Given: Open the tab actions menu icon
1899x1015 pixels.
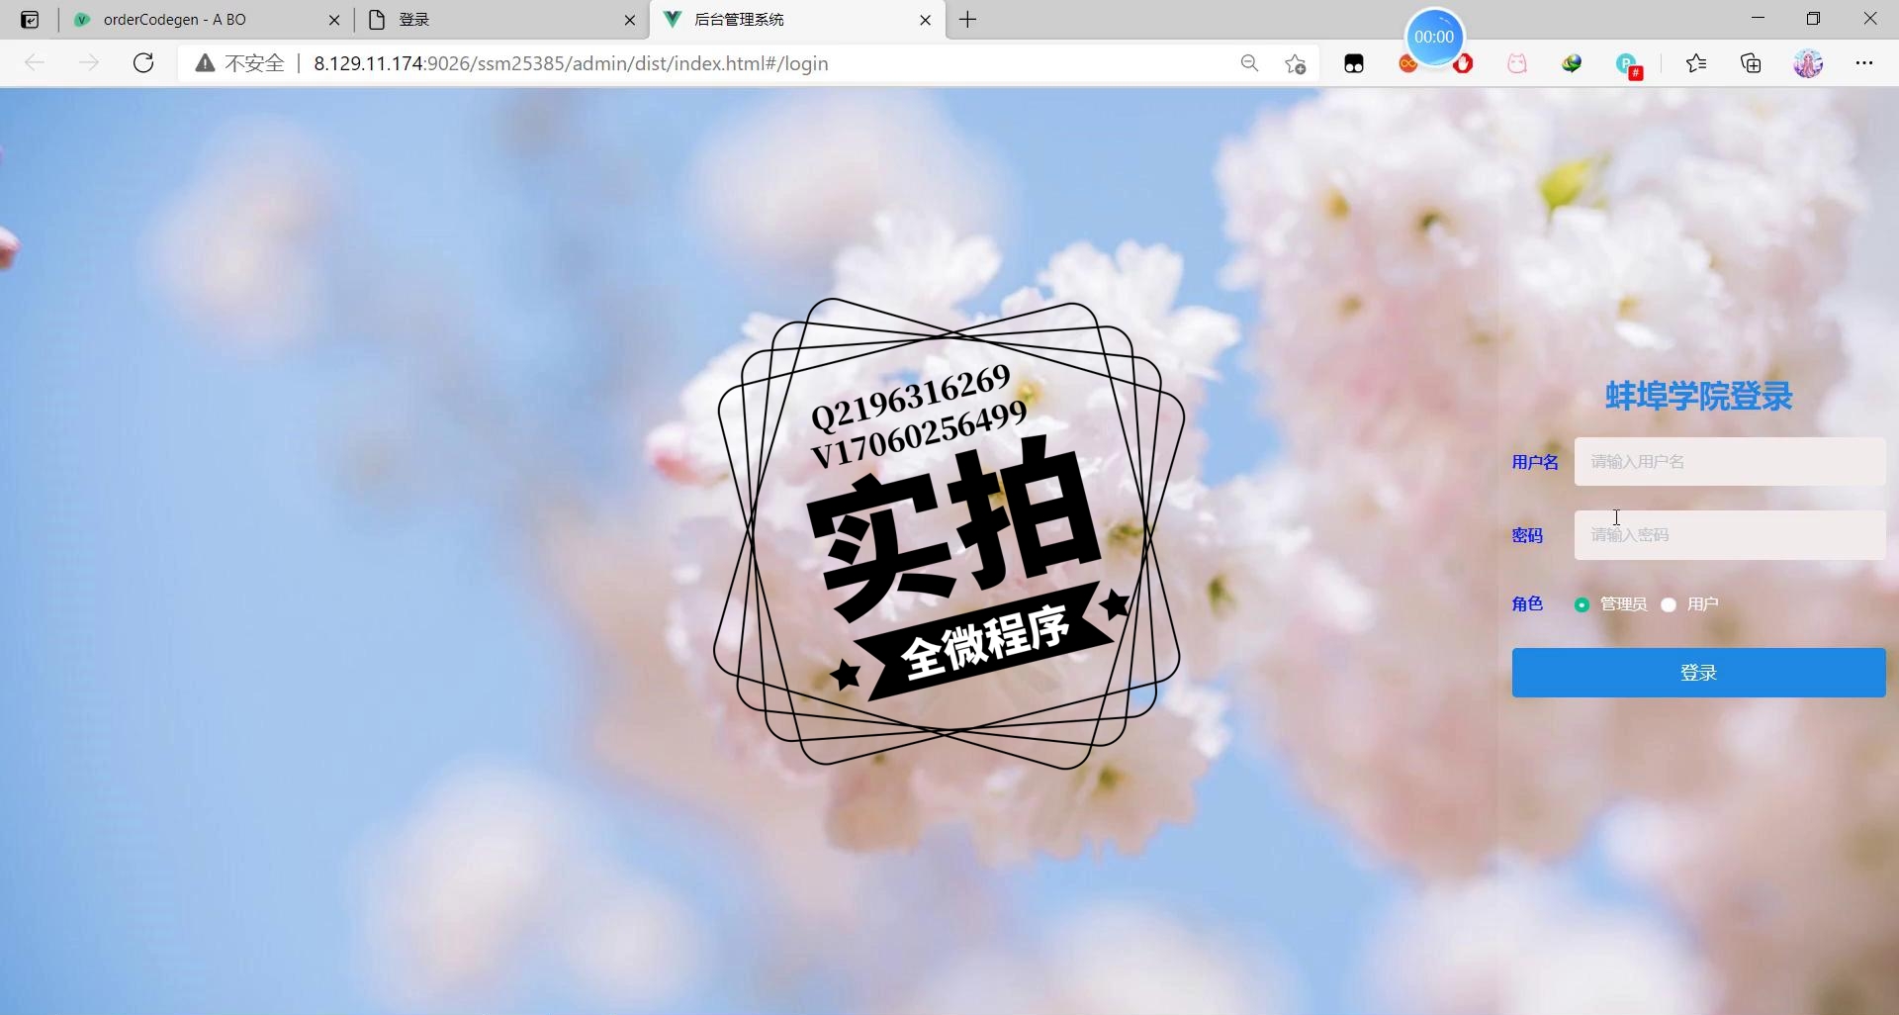Looking at the screenshot, I should click(x=30, y=20).
